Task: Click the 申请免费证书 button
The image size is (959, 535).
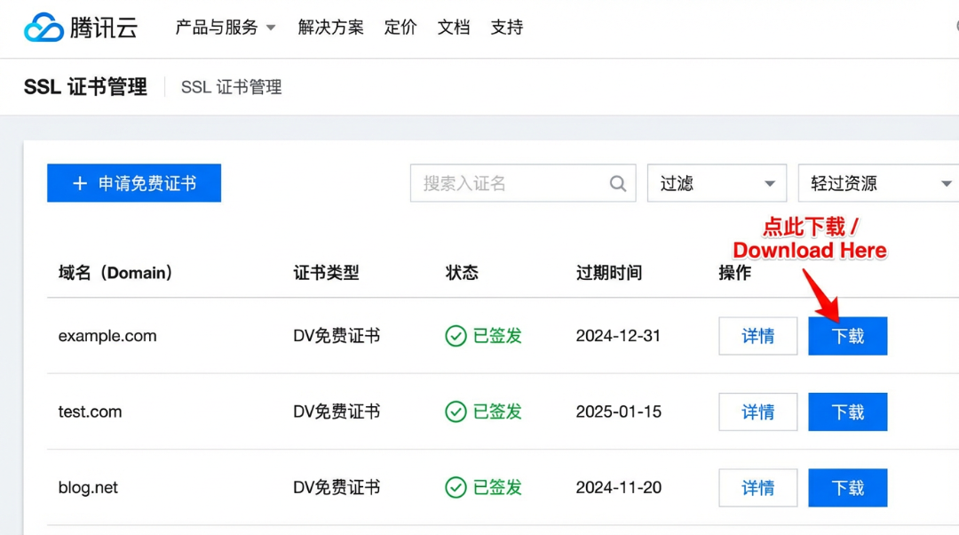Action: pyautogui.click(x=134, y=183)
